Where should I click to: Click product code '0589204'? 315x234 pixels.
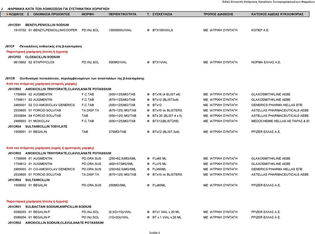(x=20, y=217)
